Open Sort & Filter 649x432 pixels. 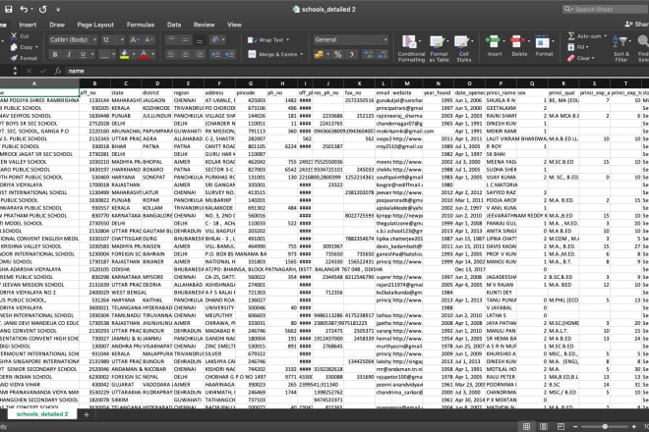(x=621, y=48)
